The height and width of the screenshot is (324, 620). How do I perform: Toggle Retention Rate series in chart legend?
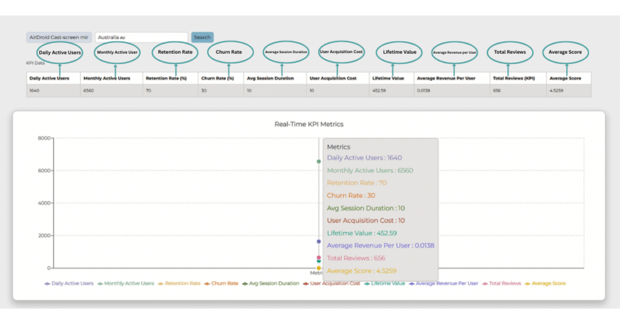(x=180, y=283)
